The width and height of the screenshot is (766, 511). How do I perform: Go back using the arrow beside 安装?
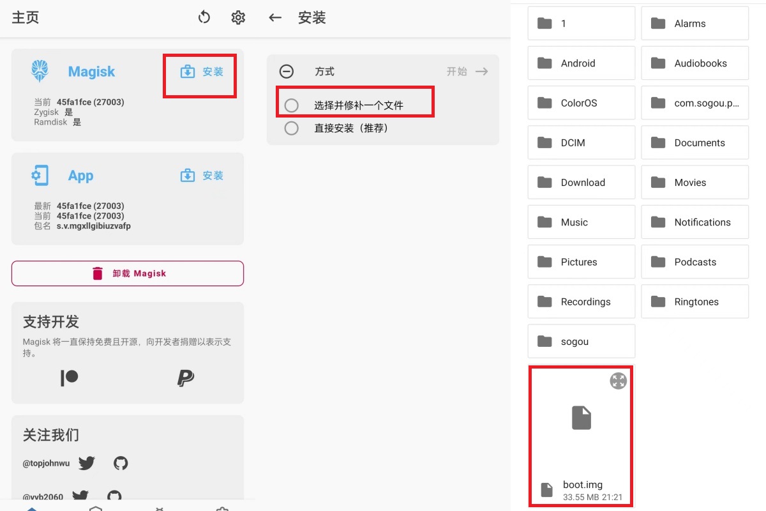pyautogui.click(x=275, y=17)
